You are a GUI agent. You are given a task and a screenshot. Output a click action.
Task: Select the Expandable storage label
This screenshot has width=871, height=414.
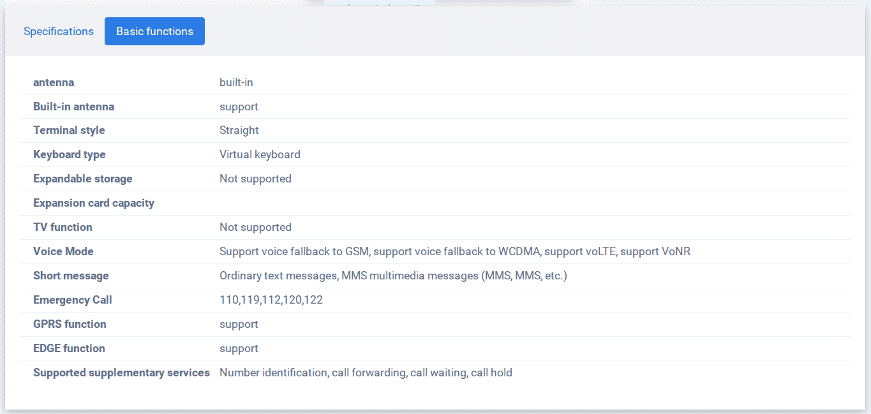pos(83,179)
